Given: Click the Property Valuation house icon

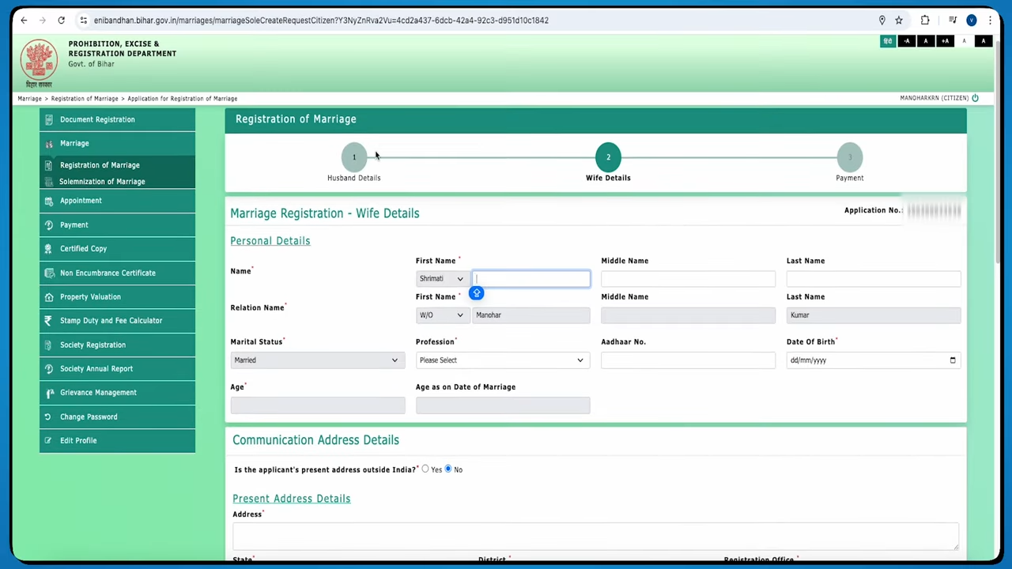Looking at the screenshot, I should [48, 297].
